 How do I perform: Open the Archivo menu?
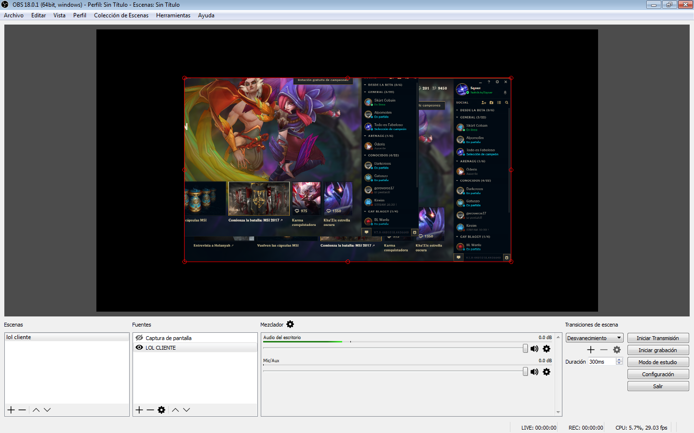tap(13, 15)
